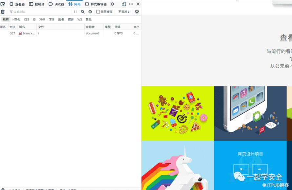Image resolution: width=292 pixels, height=190 pixels.
Task: Sort by size (大小) column header
Action: pos(136,27)
